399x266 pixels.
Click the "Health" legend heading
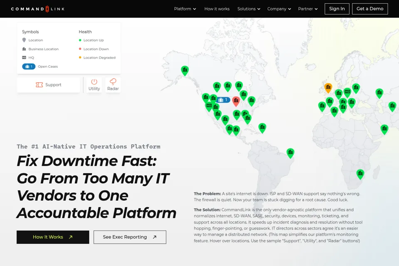(x=85, y=32)
